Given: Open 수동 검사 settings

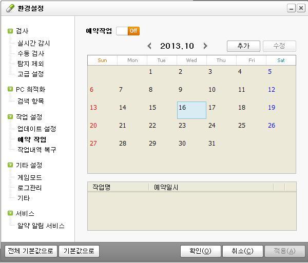Looking at the screenshot, I should 31,53.
